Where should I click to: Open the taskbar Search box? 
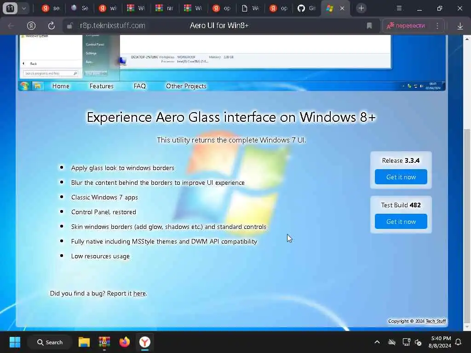50,342
